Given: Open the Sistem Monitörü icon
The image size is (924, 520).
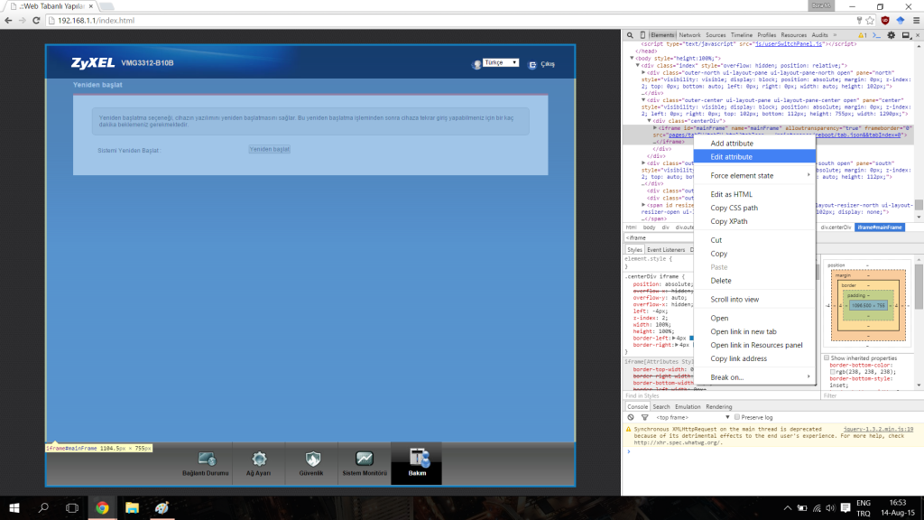Looking at the screenshot, I should (364, 462).
